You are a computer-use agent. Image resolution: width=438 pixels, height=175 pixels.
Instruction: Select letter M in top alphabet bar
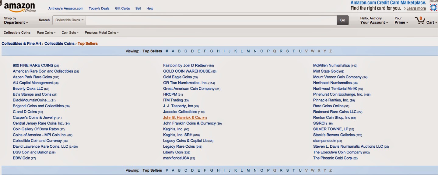tap(248, 51)
